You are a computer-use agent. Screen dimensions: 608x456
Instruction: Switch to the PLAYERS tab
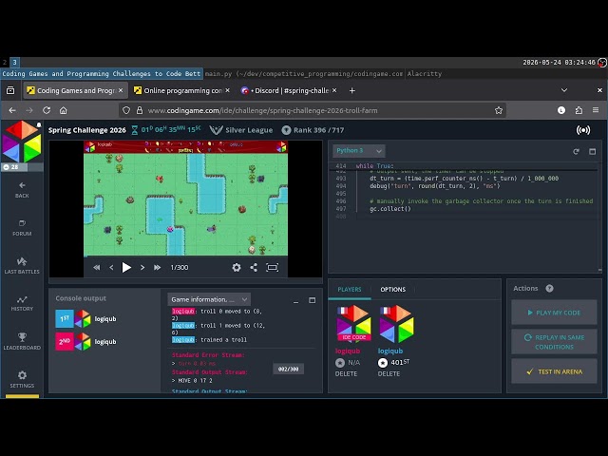[350, 289]
